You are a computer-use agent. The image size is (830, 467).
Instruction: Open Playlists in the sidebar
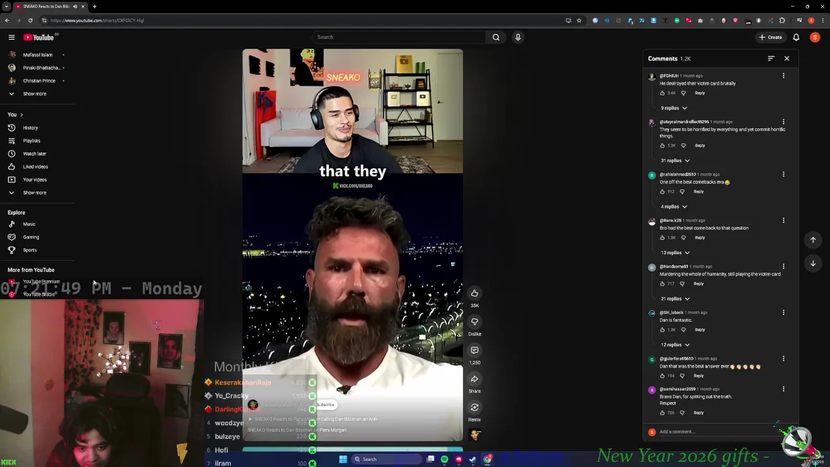click(x=31, y=141)
